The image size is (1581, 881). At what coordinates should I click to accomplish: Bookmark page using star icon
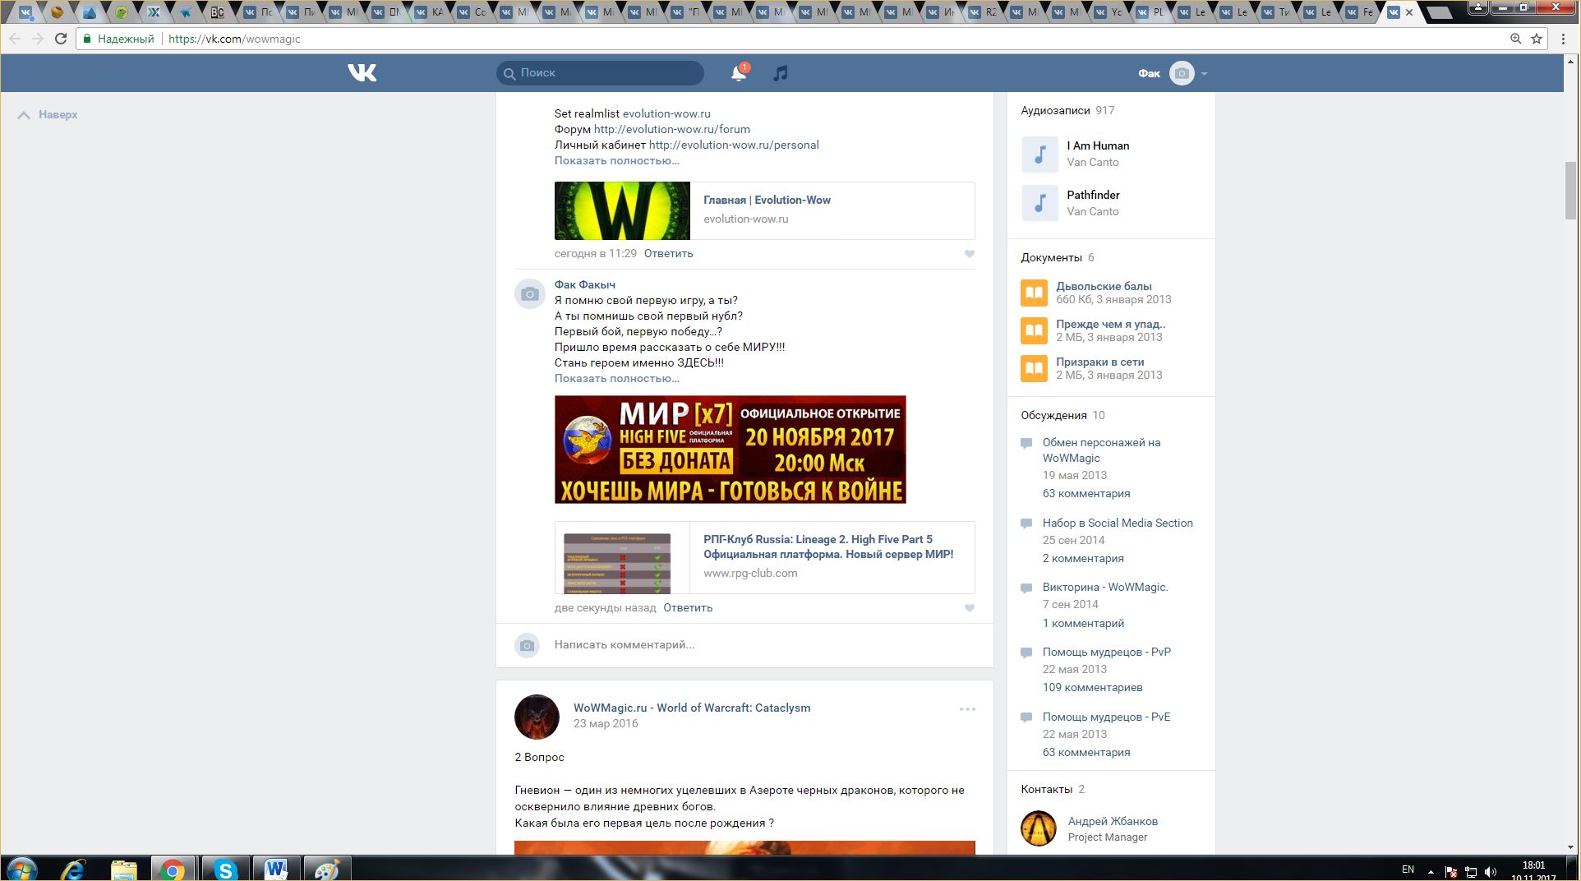coord(1536,39)
